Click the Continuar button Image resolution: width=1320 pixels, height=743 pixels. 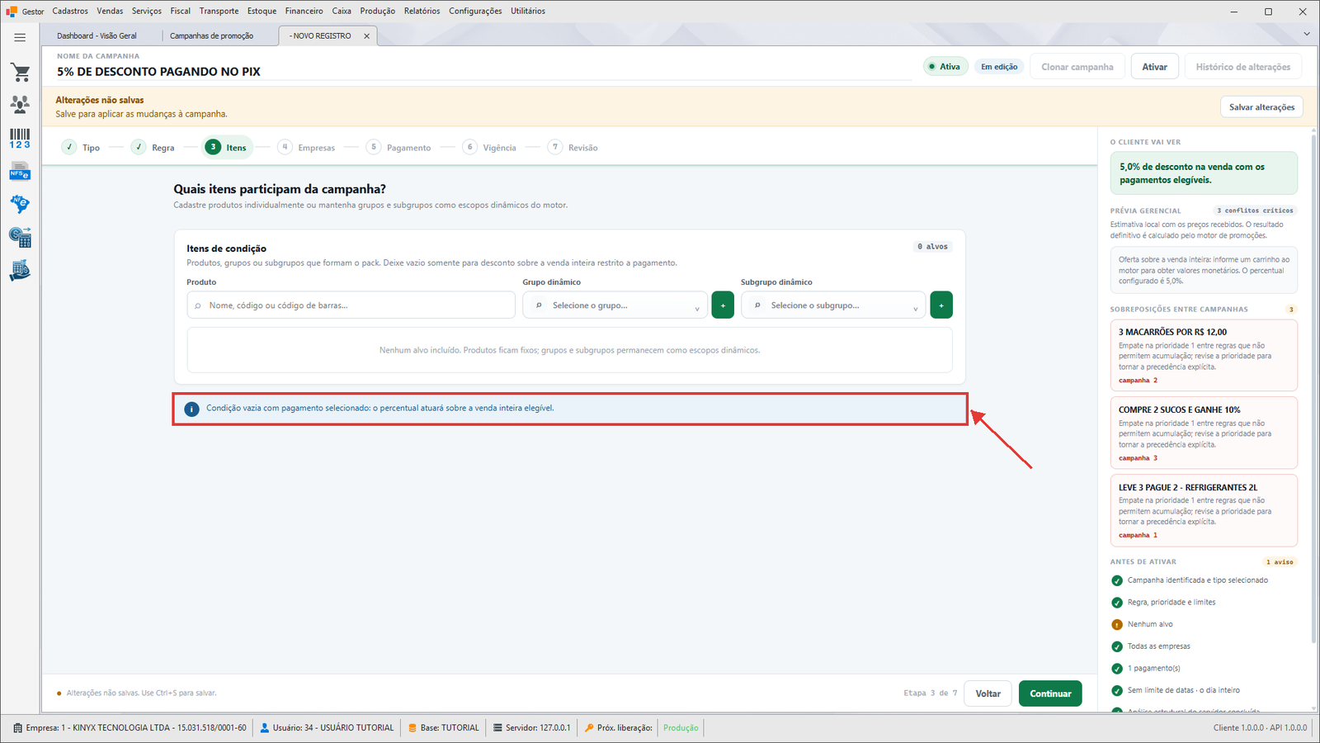(x=1050, y=693)
